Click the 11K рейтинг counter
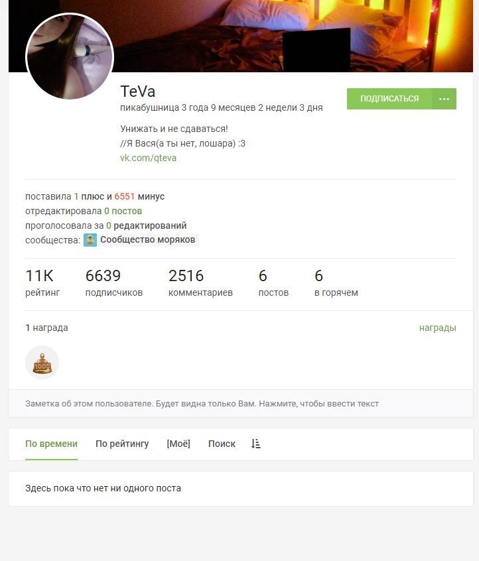Image resolution: width=479 pixels, height=561 pixels. [x=42, y=283]
